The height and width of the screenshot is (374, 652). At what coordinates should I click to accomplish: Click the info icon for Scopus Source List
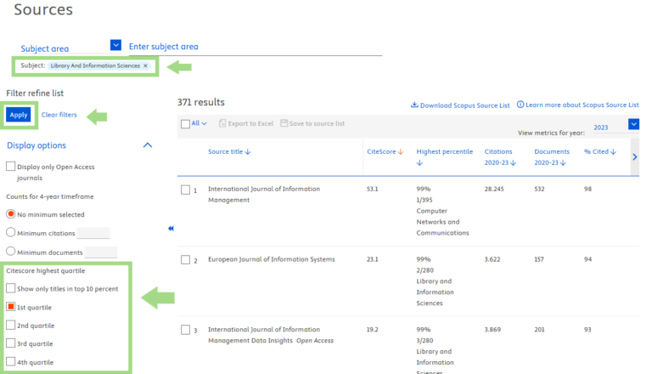tap(520, 105)
